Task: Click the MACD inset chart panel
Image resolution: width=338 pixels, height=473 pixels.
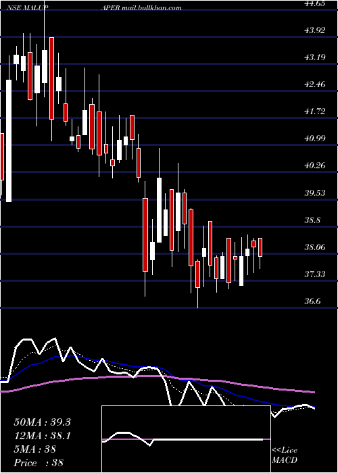Action: [x=186, y=439]
